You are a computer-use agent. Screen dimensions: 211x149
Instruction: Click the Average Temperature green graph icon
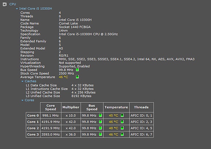[x=77, y=77]
